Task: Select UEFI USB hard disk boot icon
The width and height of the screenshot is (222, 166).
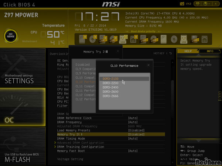Action: (103, 39)
